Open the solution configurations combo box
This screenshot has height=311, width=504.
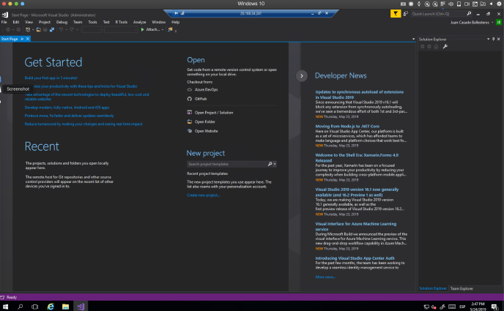pyautogui.click(x=92, y=29)
